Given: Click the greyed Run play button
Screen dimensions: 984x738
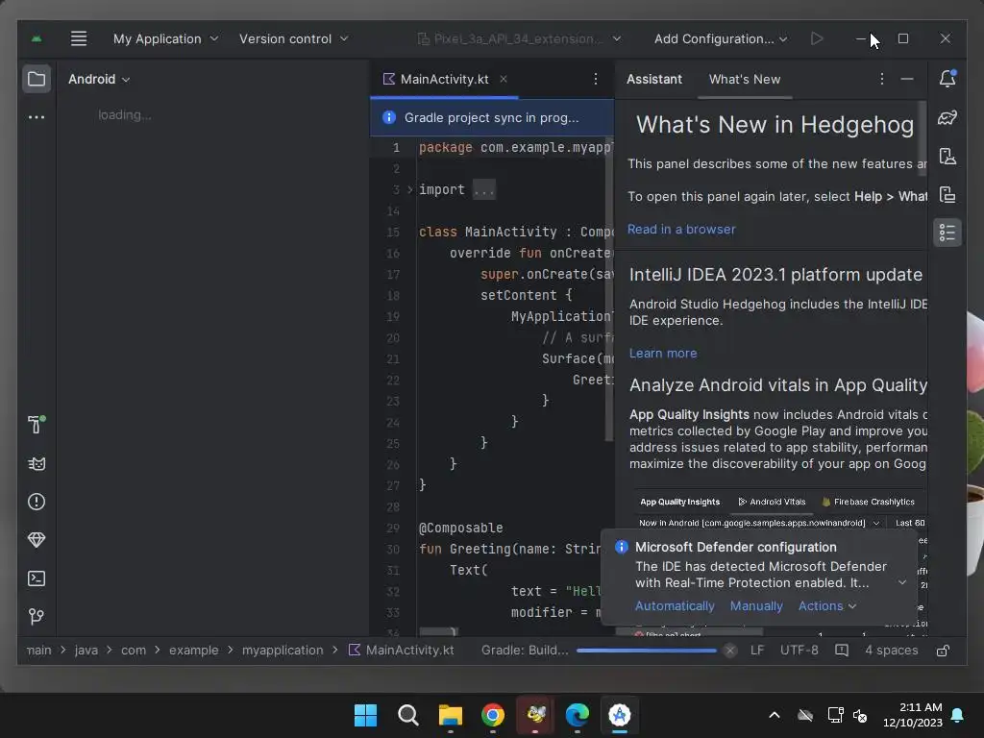Looking at the screenshot, I should point(817,38).
